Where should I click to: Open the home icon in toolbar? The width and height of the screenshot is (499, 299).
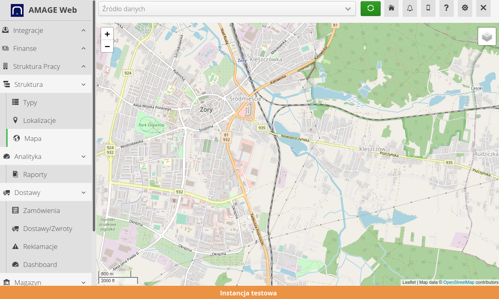point(391,8)
